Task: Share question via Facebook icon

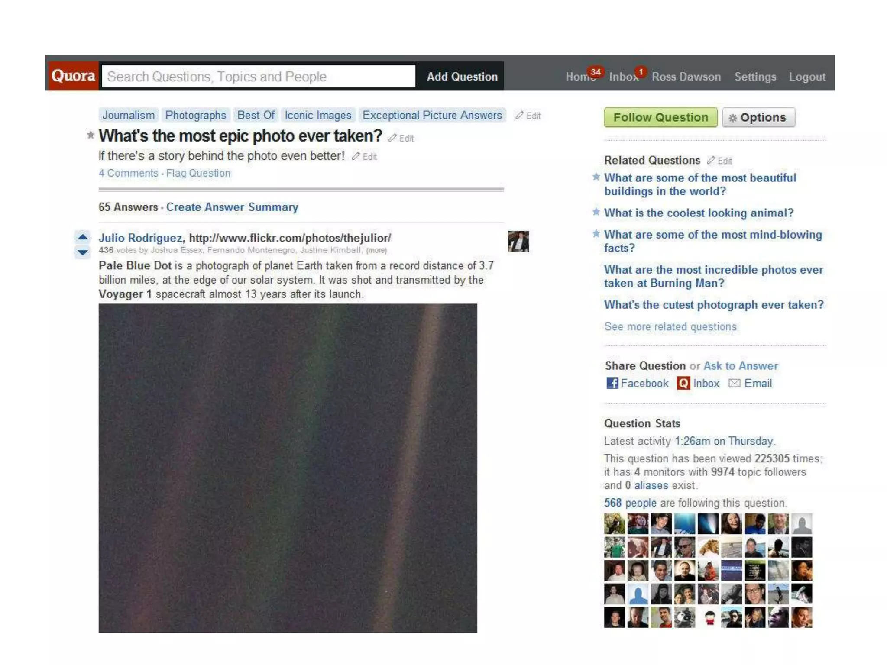Action: point(612,383)
